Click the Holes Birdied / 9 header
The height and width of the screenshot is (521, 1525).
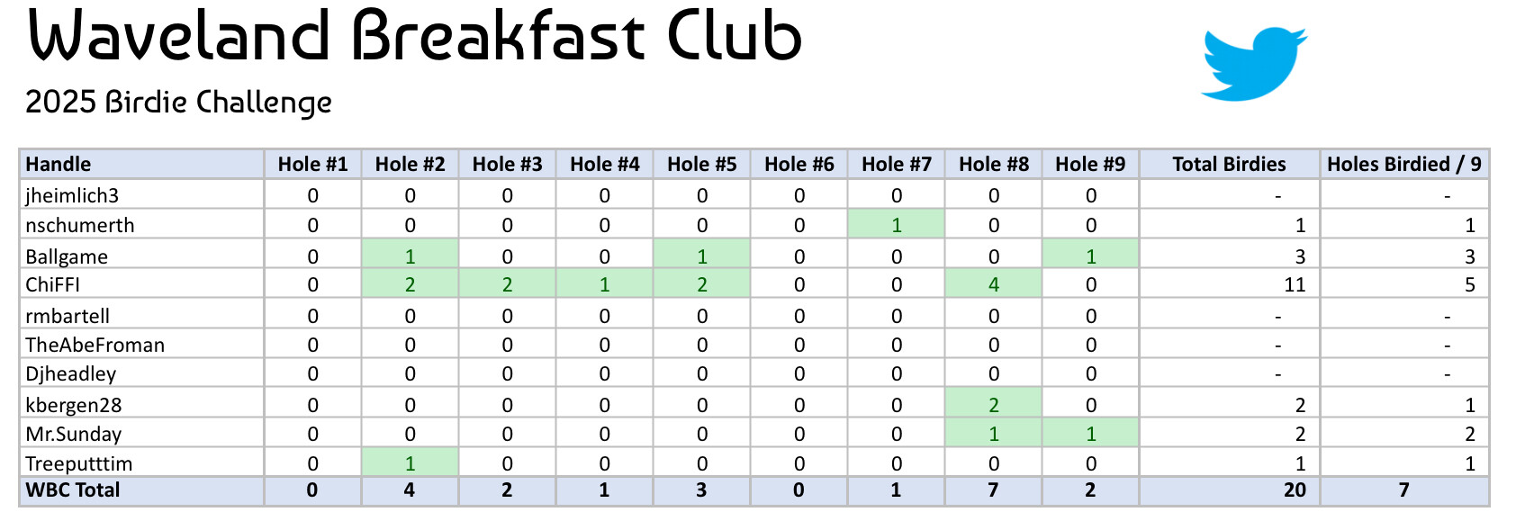[x=1403, y=164]
